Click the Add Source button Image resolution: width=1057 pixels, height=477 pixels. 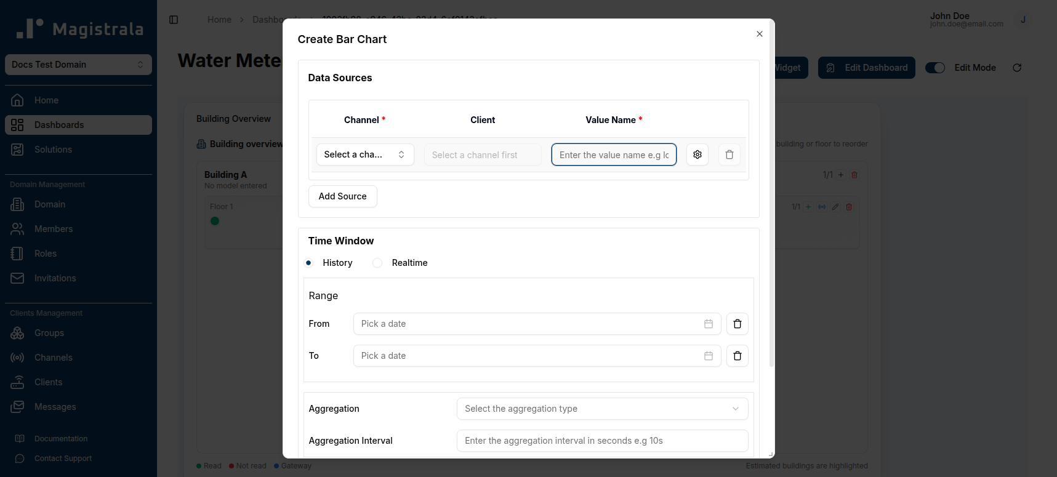coord(342,196)
